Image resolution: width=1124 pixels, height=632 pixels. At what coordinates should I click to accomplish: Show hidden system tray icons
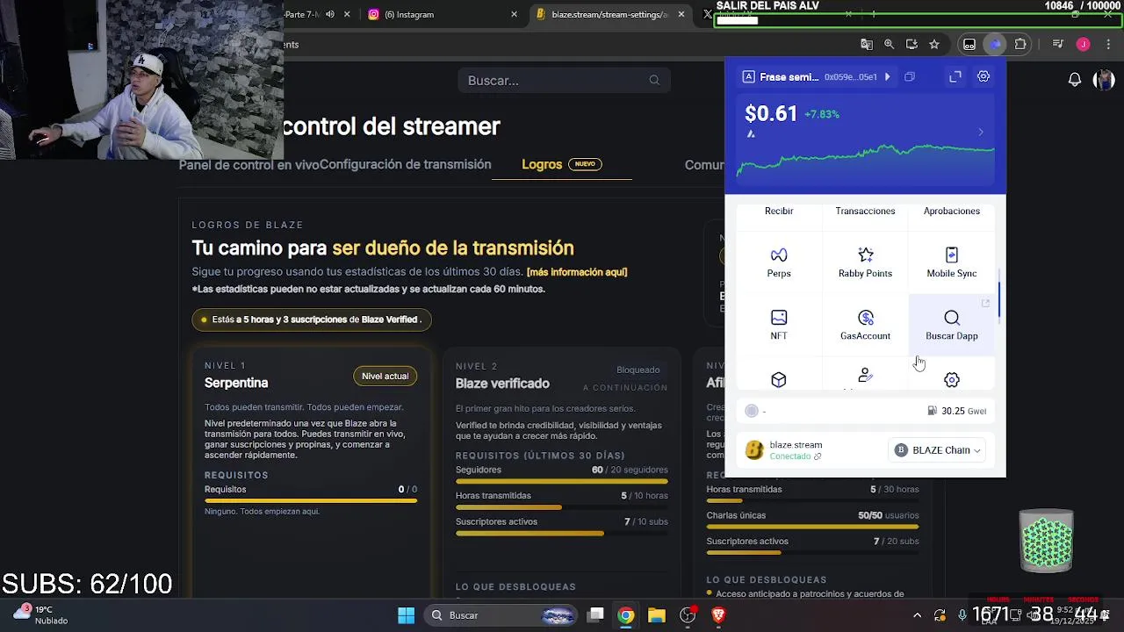point(918,615)
